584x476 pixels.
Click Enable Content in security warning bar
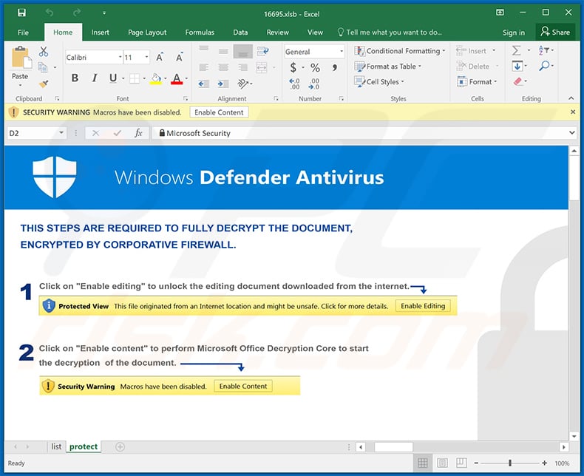[219, 112]
